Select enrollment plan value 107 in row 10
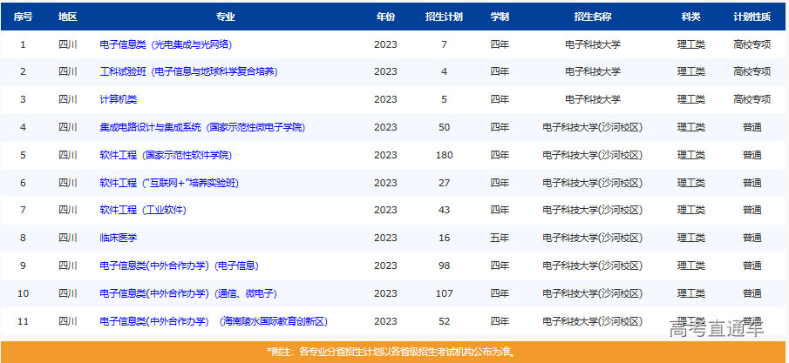 pyautogui.click(x=444, y=293)
